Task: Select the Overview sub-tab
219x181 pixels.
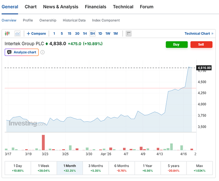Action: coord(9,20)
